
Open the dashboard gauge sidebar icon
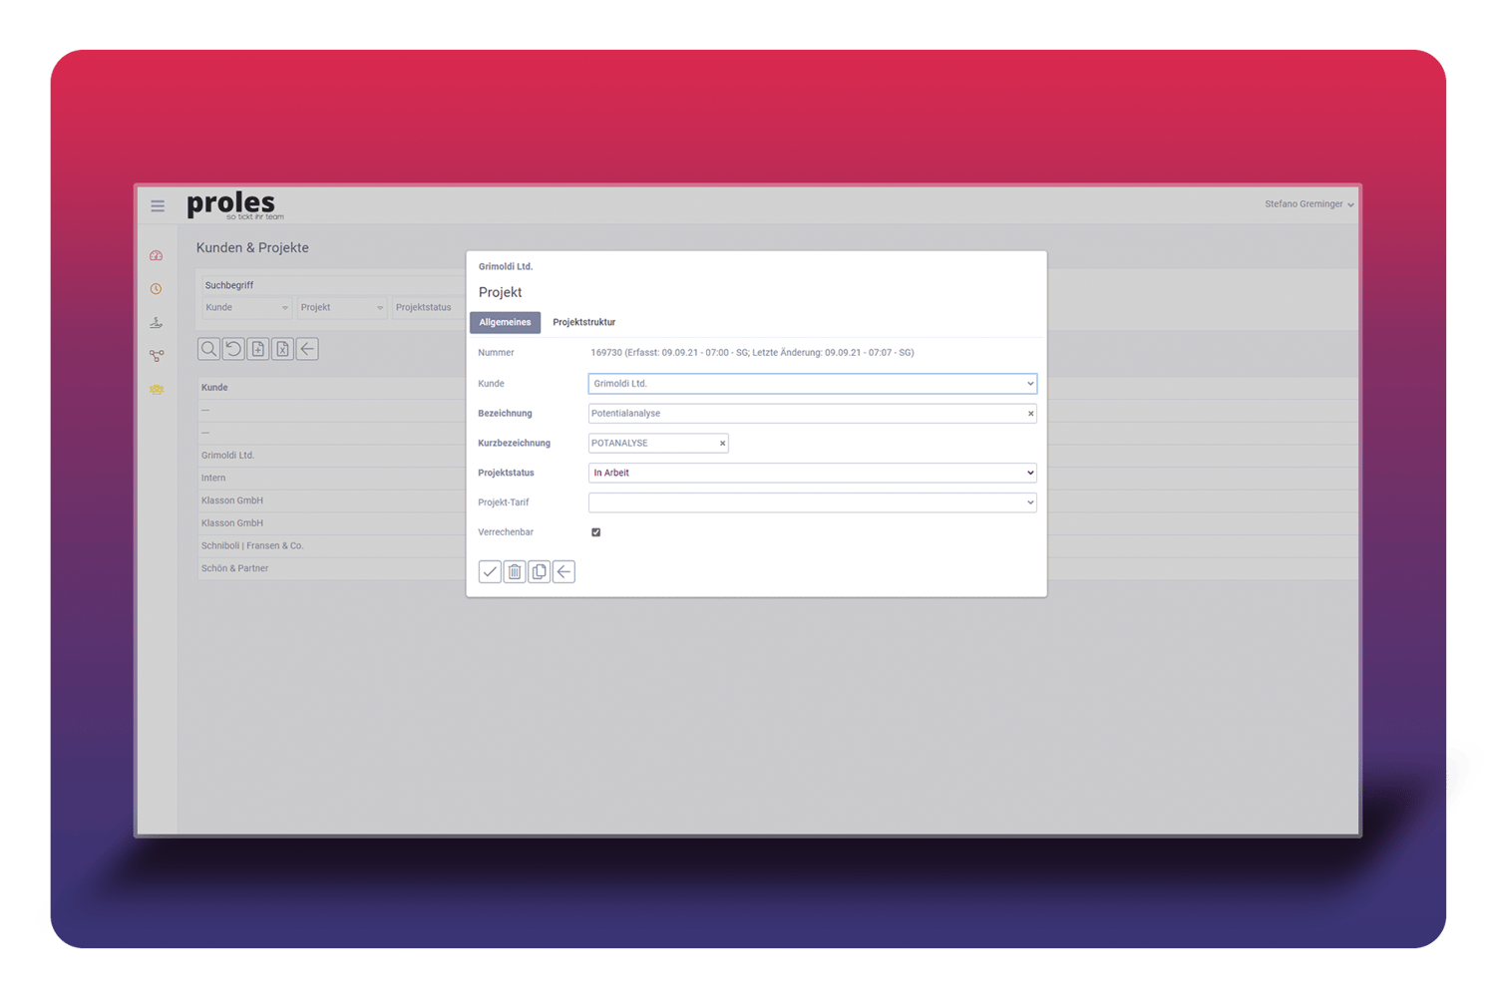click(157, 256)
